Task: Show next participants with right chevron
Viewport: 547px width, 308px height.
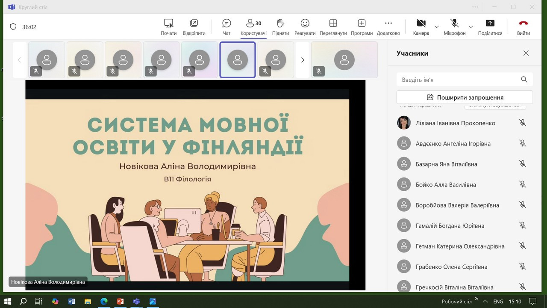Action: 303,60
